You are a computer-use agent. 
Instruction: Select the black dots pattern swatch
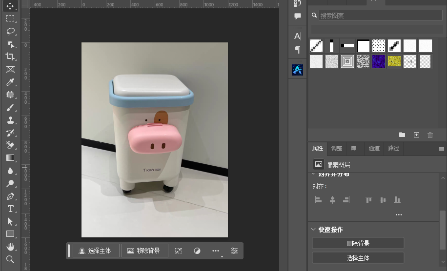pyautogui.click(x=379, y=46)
